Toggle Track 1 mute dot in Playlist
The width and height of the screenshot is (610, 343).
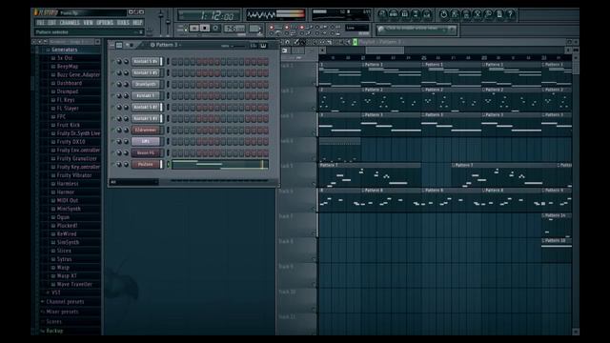314,83
